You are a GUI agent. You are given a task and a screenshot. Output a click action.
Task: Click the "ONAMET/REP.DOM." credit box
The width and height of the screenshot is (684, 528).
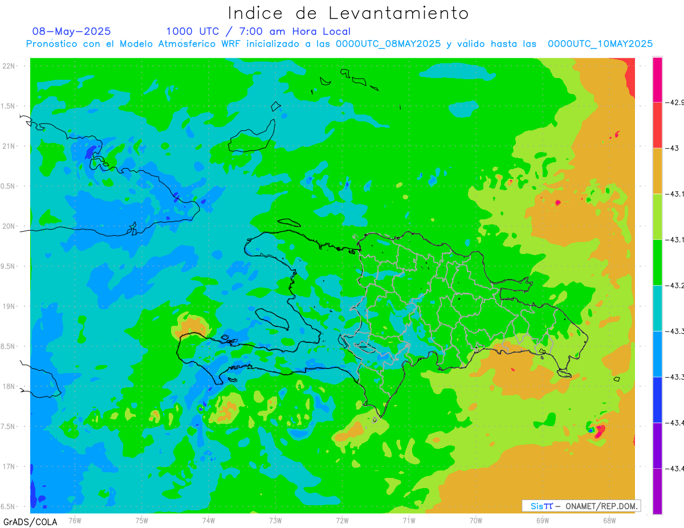581,506
